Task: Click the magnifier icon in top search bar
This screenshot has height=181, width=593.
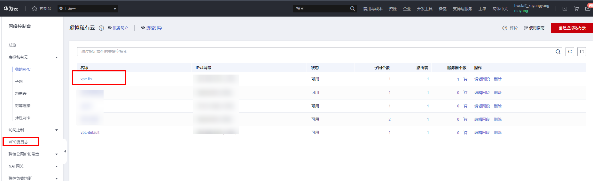Action: (352, 9)
